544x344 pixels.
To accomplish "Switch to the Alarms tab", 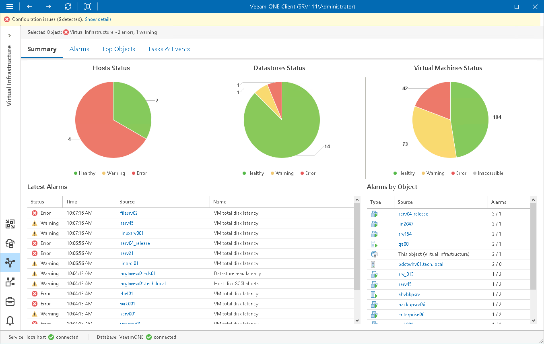I will point(79,49).
